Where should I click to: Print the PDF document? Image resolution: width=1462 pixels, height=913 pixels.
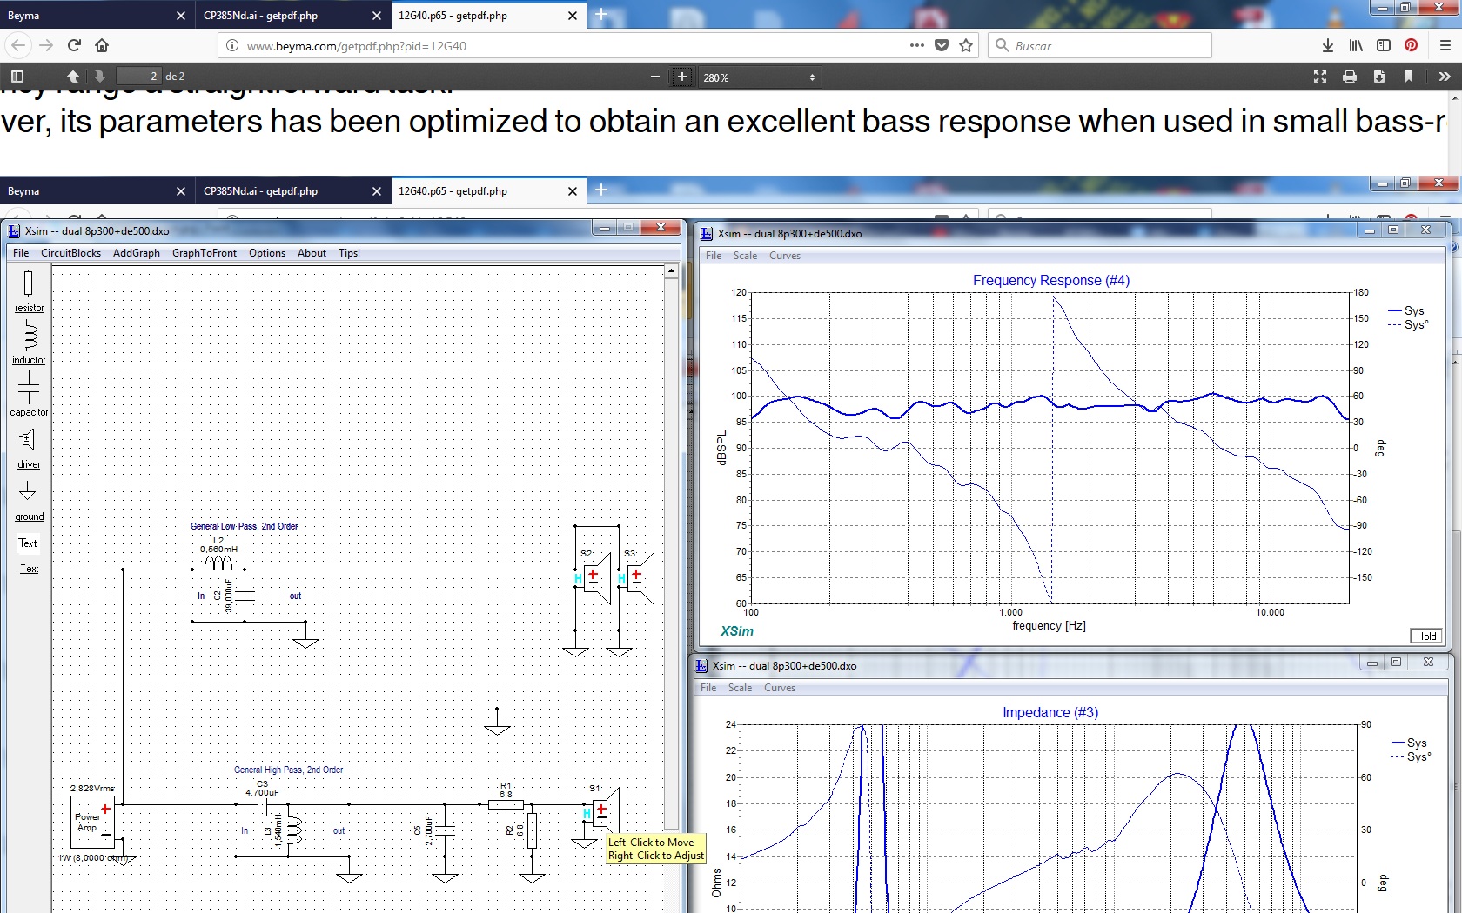[x=1350, y=77]
